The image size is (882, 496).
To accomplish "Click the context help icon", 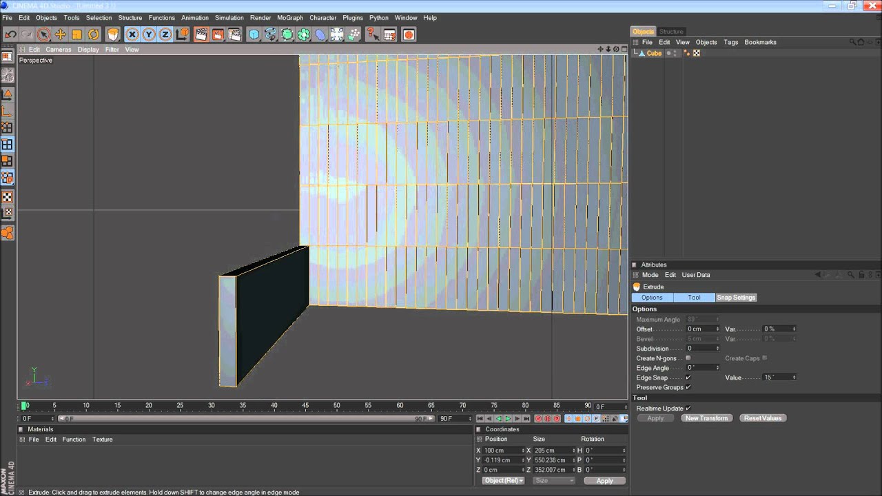I will 373,34.
